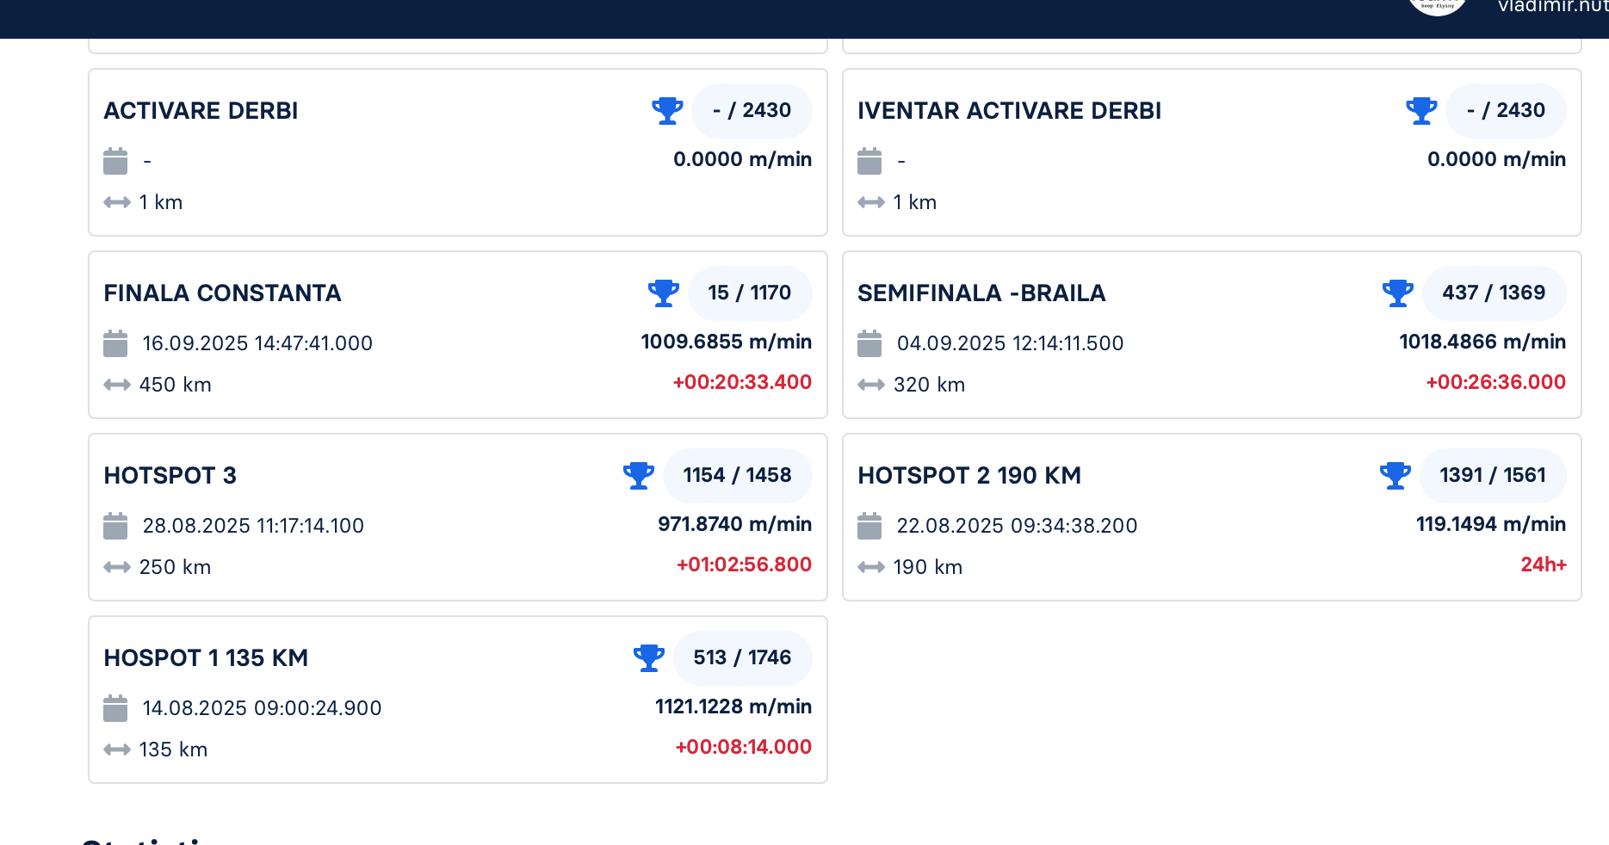Click the trophy icon in ACTIVARE DERBI card
The image size is (1609, 845).
(x=667, y=111)
